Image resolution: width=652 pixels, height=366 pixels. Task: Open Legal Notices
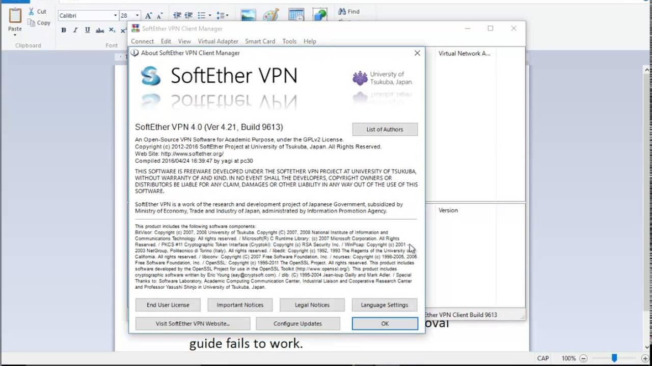312,305
